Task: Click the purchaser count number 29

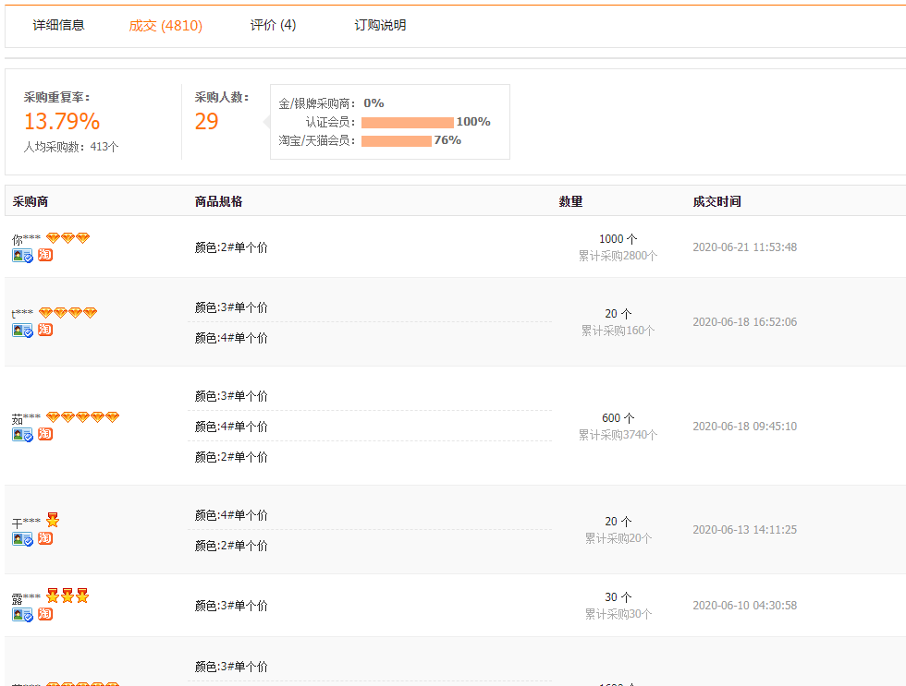Action: click(x=204, y=121)
